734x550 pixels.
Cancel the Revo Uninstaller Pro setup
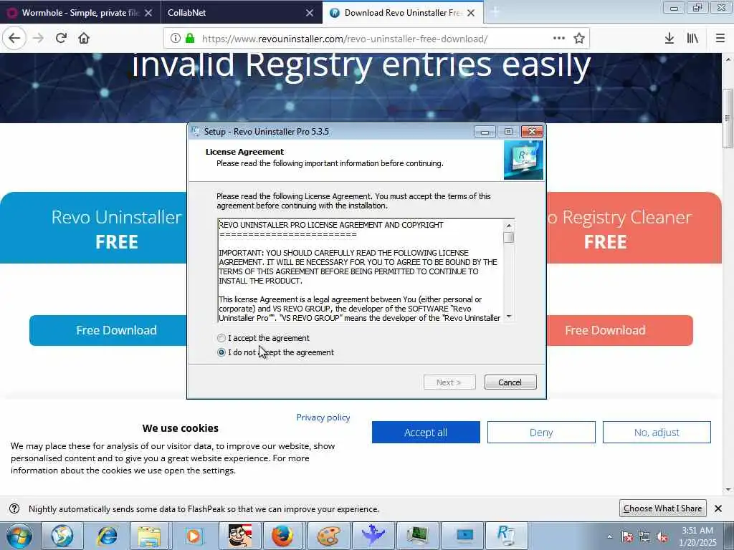(510, 382)
